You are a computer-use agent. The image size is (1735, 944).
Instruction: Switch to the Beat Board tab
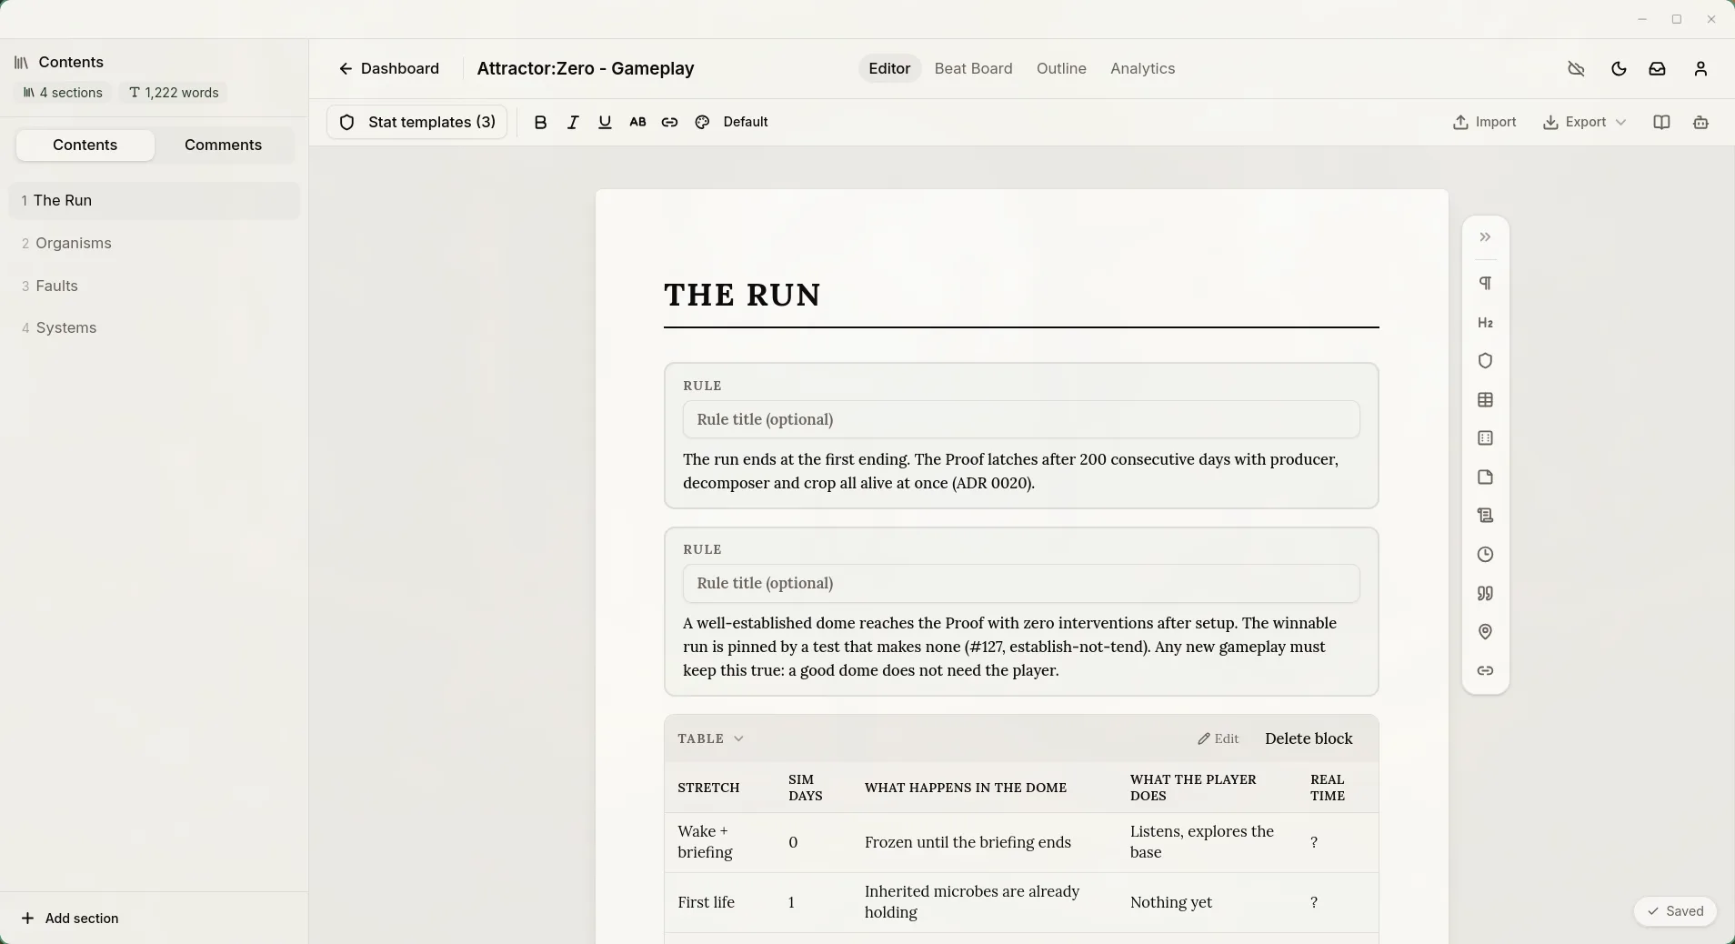tap(973, 68)
